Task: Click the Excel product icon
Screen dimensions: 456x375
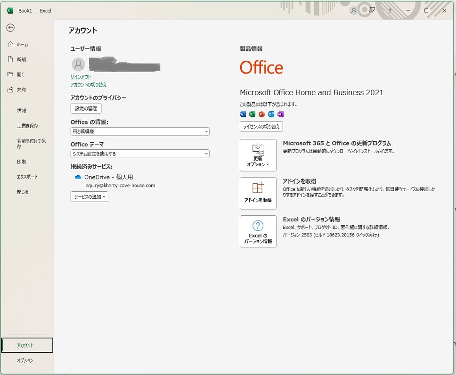Action: pos(252,114)
